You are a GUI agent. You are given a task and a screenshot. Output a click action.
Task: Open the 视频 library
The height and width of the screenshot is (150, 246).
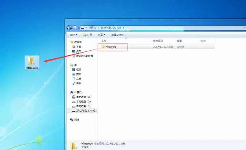[x=77, y=69]
